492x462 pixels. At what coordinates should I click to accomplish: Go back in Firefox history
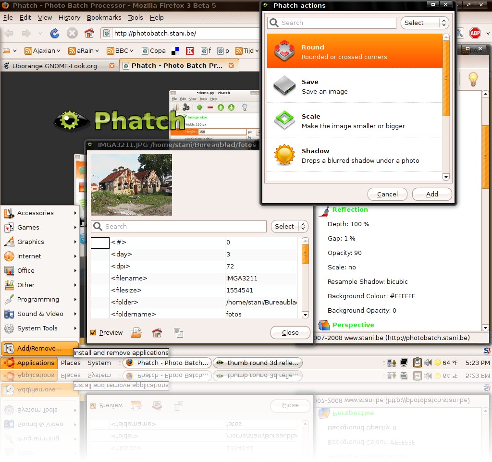(9, 33)
